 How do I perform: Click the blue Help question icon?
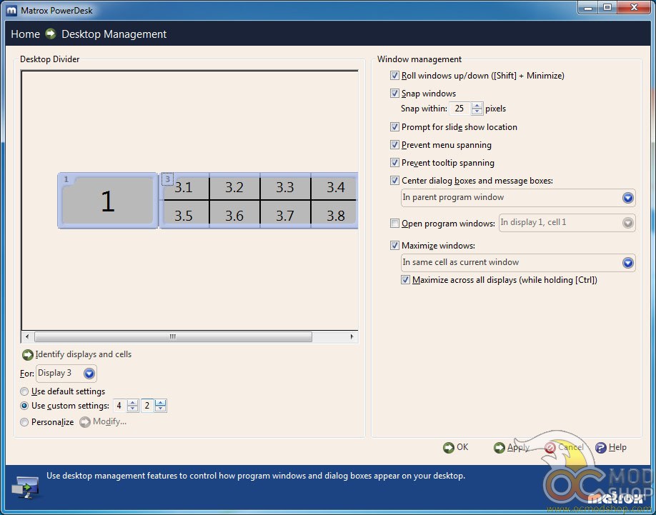[601, 448]
